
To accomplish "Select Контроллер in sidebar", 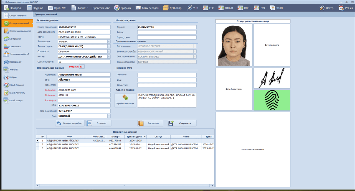I will [x=17, y=39].
